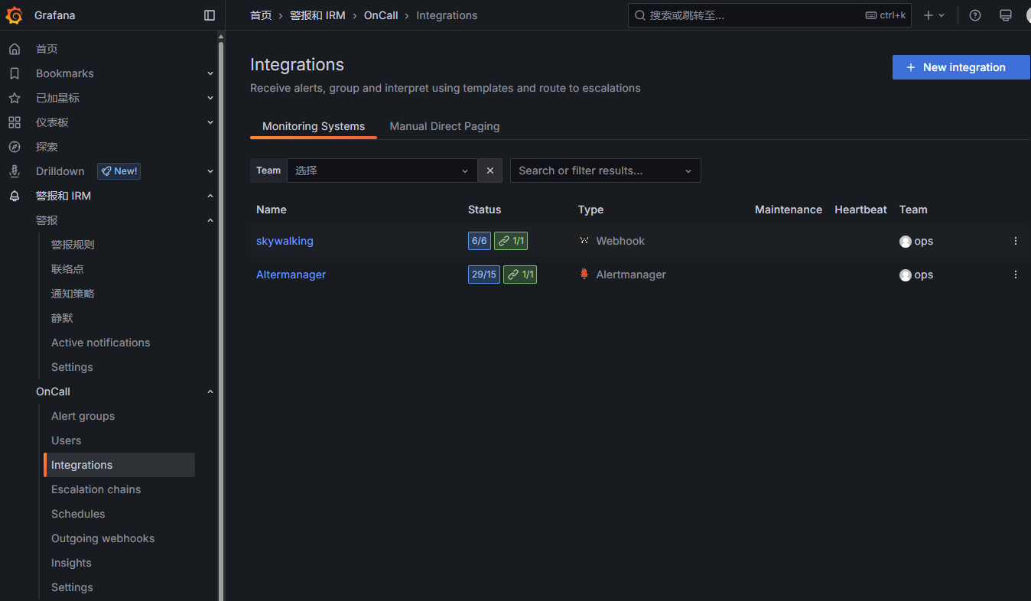
Task: Click the Maintenance column header
Action: pyautogui.click(x=789, y=210)
